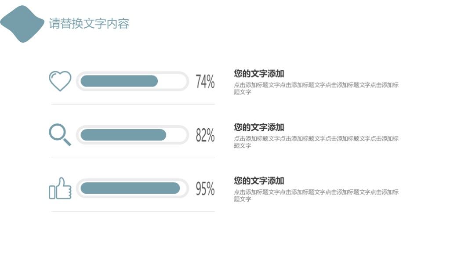Click the divider line below magnifier row

tap(133, 158)
